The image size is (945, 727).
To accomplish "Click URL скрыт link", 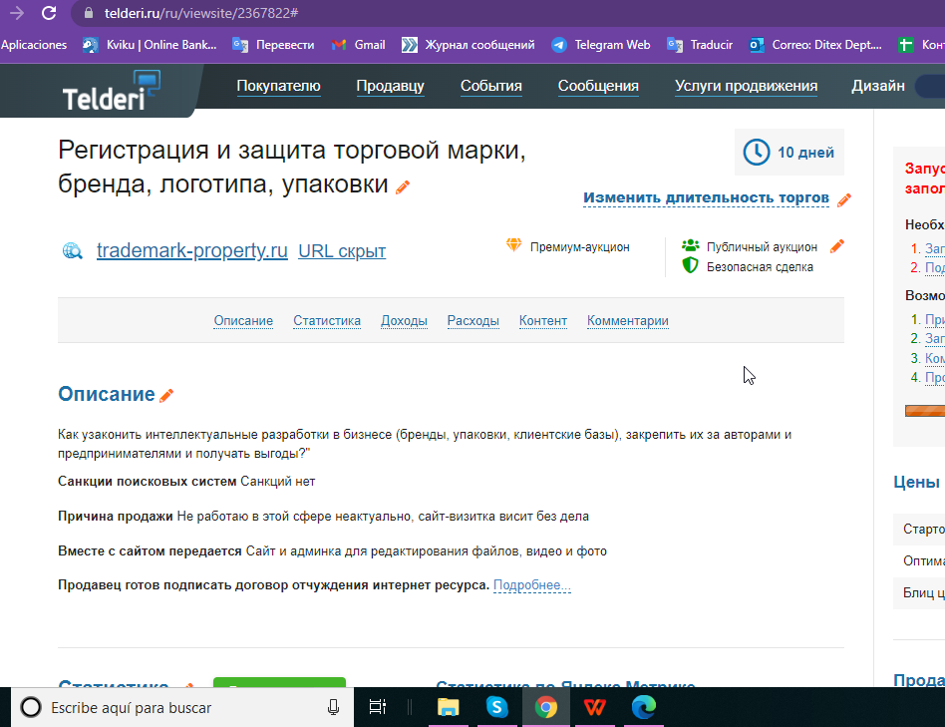I will (342, 250).
